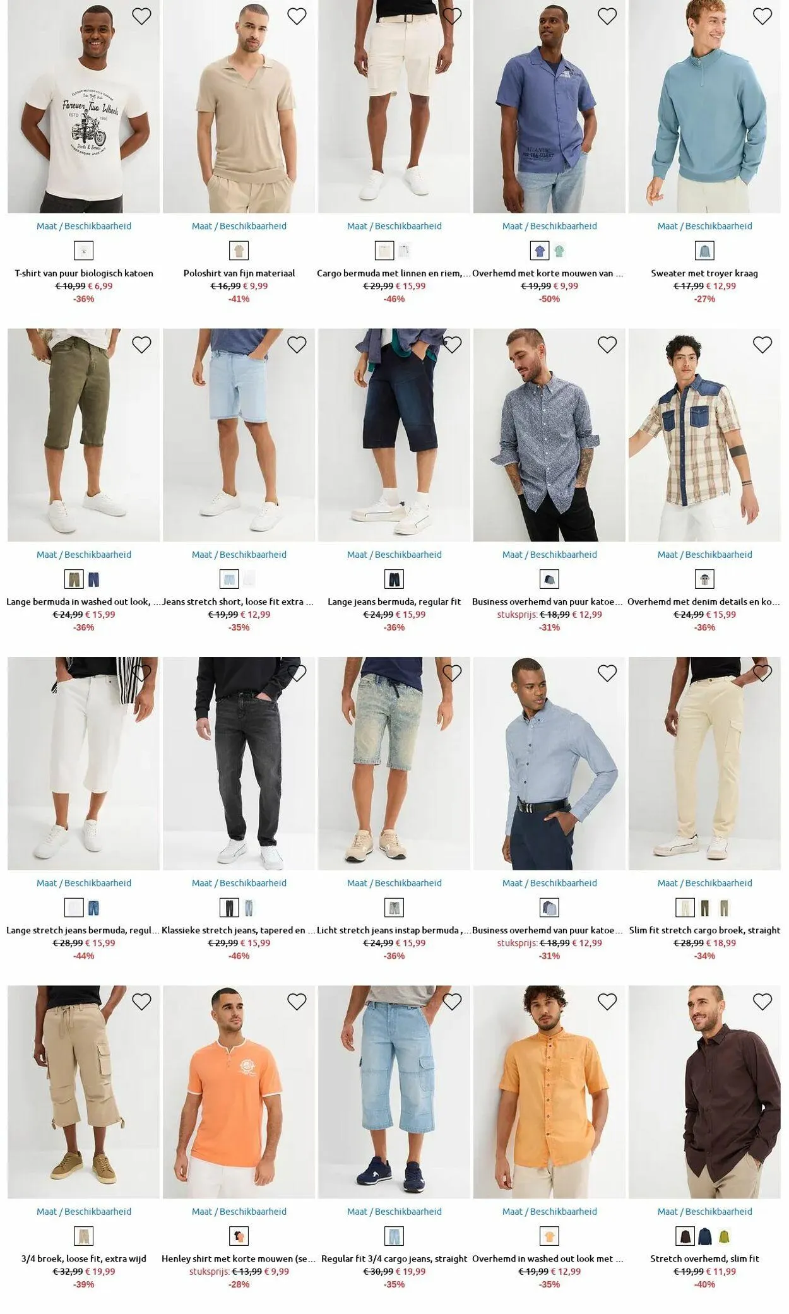Select the light blue jeans swatch for Klassieke stretch jeans

249,908
